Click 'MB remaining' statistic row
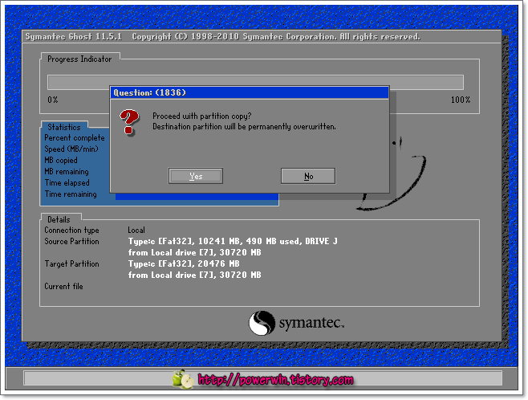 tap(67, 172)
